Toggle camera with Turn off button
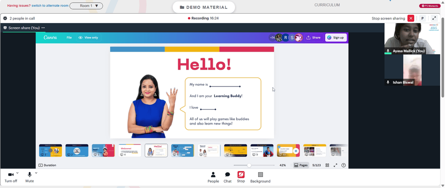 (x=11, y=177)
